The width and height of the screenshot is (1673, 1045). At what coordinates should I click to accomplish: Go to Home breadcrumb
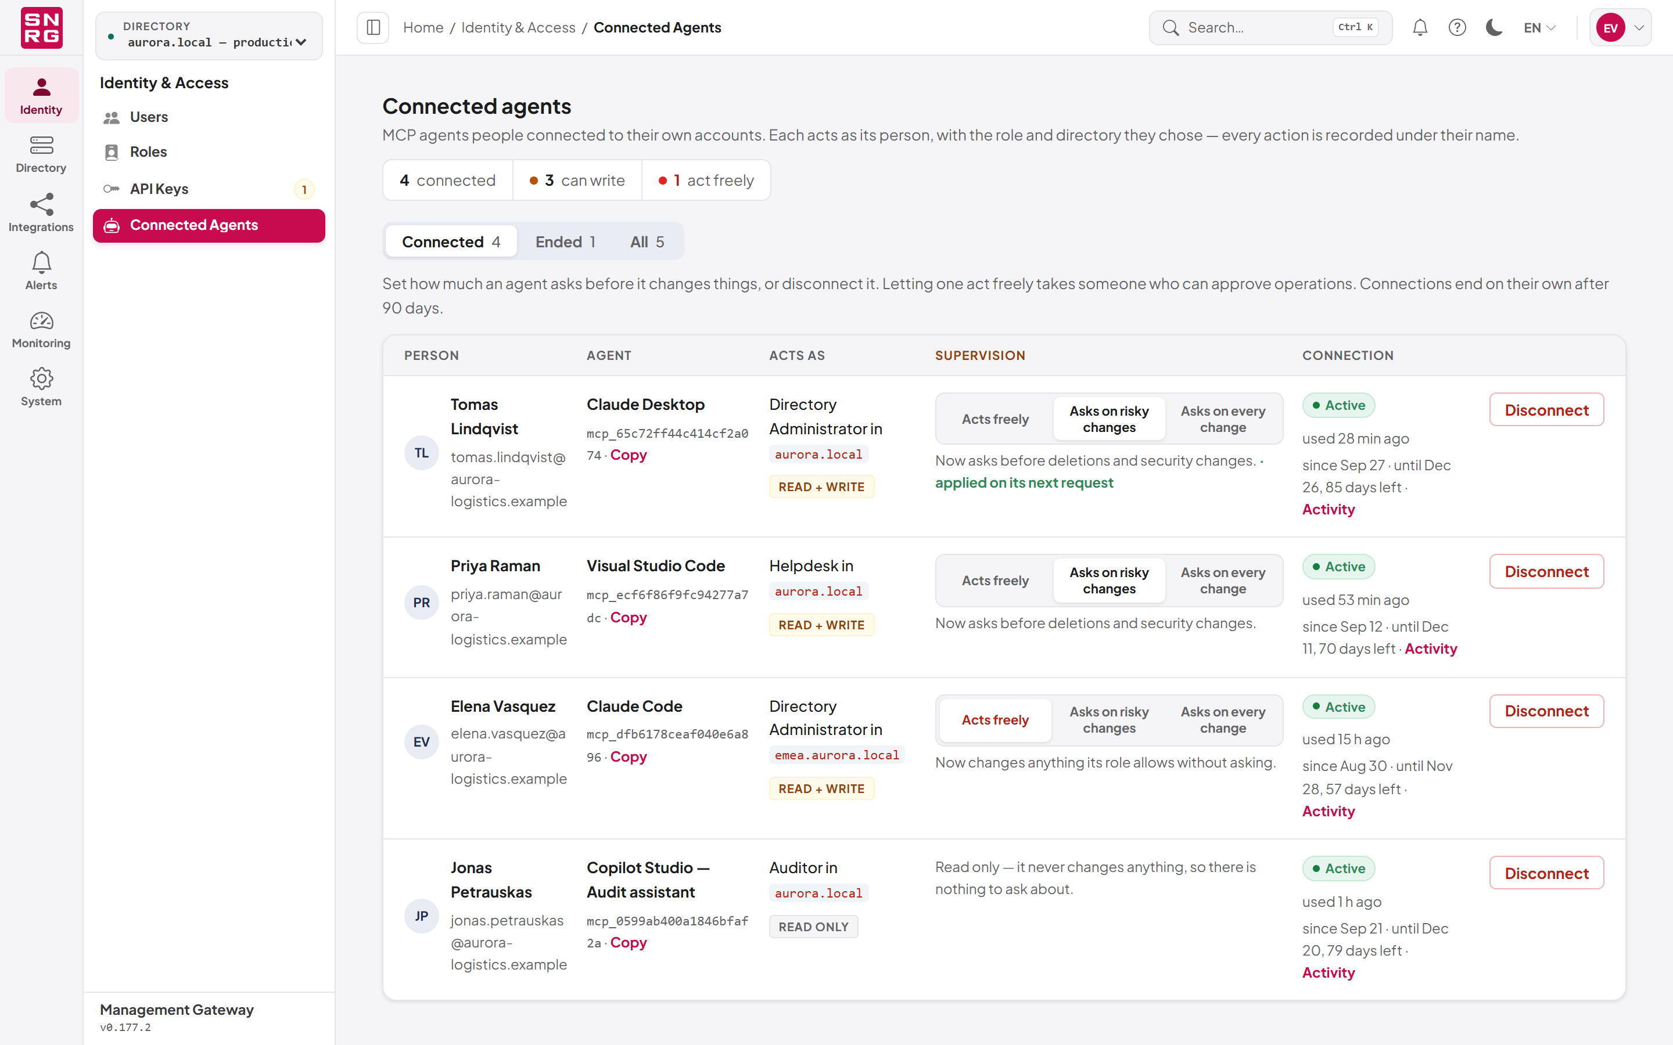pyautogui.click(x=423, y=28)
